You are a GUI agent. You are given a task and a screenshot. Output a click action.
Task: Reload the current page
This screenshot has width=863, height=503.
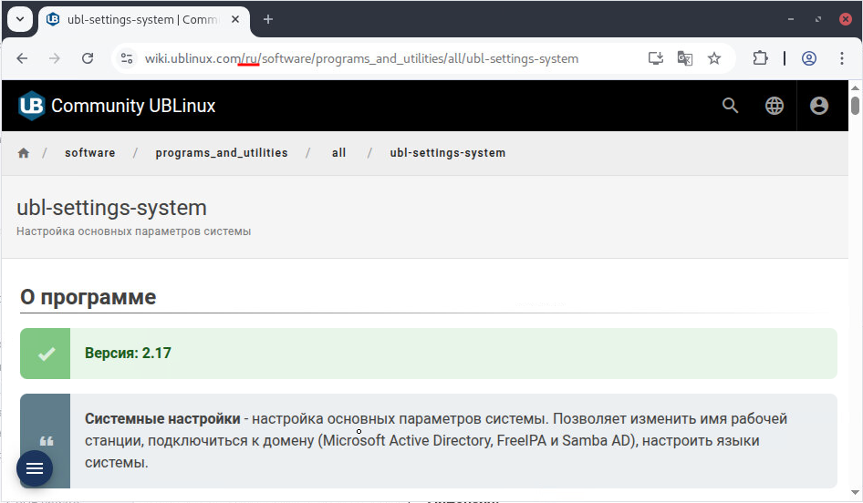(x=88, y=58)
